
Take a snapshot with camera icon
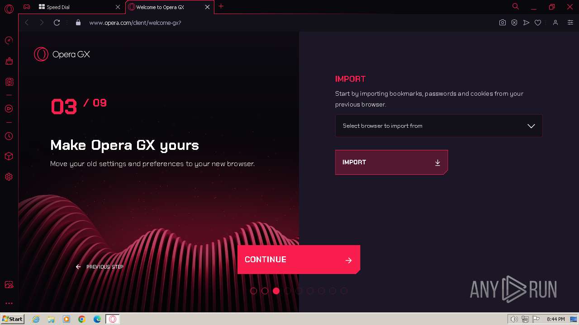coord(502,23)
